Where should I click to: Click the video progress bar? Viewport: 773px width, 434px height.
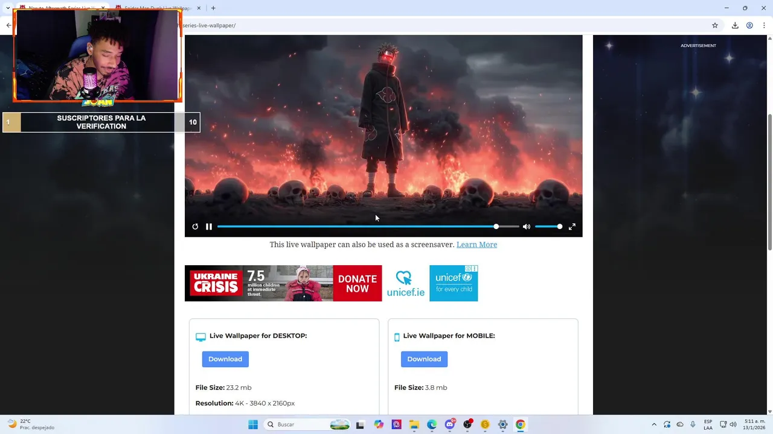pyautogui.click(x=368, y=227)
